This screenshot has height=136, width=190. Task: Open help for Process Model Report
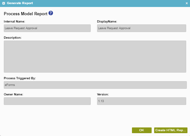[x=51, y=13]
